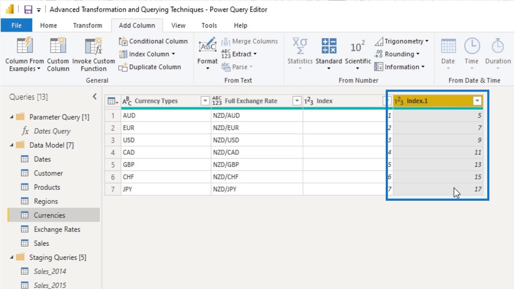Collapse the Staging Queries folder
This screenshot has width=514, height=289.
click(x=12, y=257)
